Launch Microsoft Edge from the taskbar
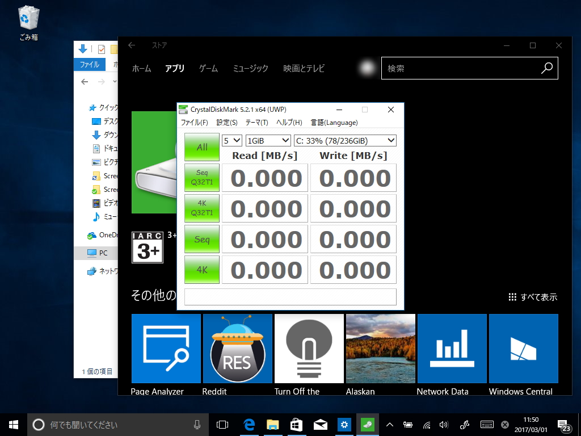This screenshot has height=436, width=581. click(x=249, y=424)
